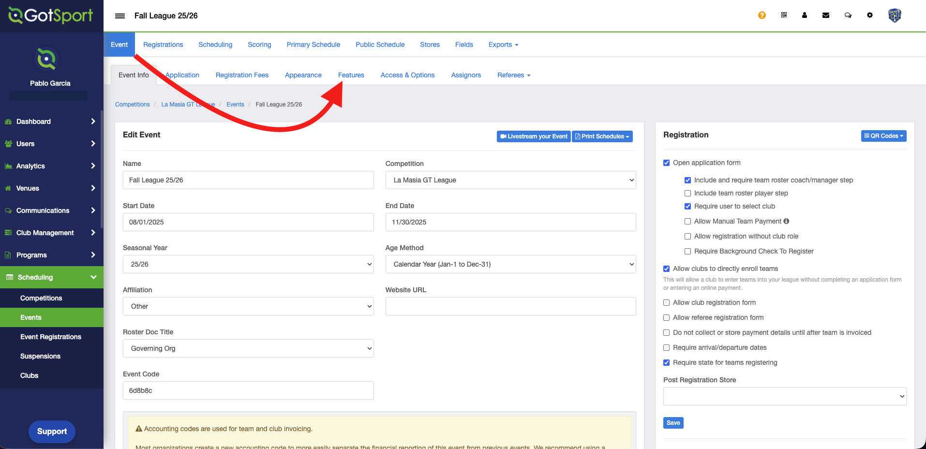Viewport: 926px width, 449px height.
Task: Click the Save button in Registration
Action: [673, 423]
